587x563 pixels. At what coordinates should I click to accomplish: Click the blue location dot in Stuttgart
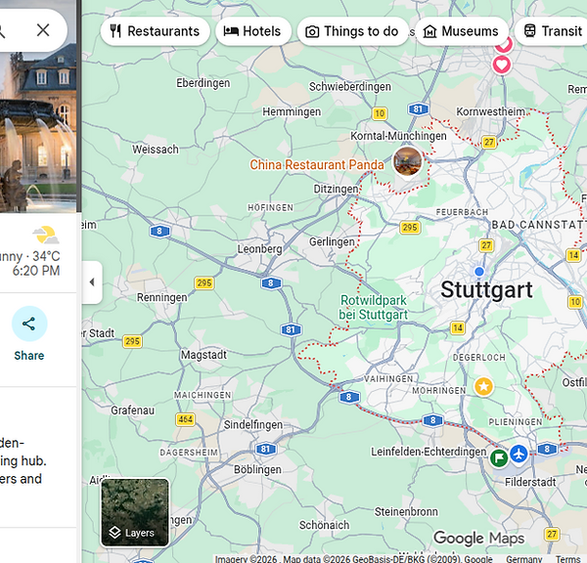(x=479, y=271)
